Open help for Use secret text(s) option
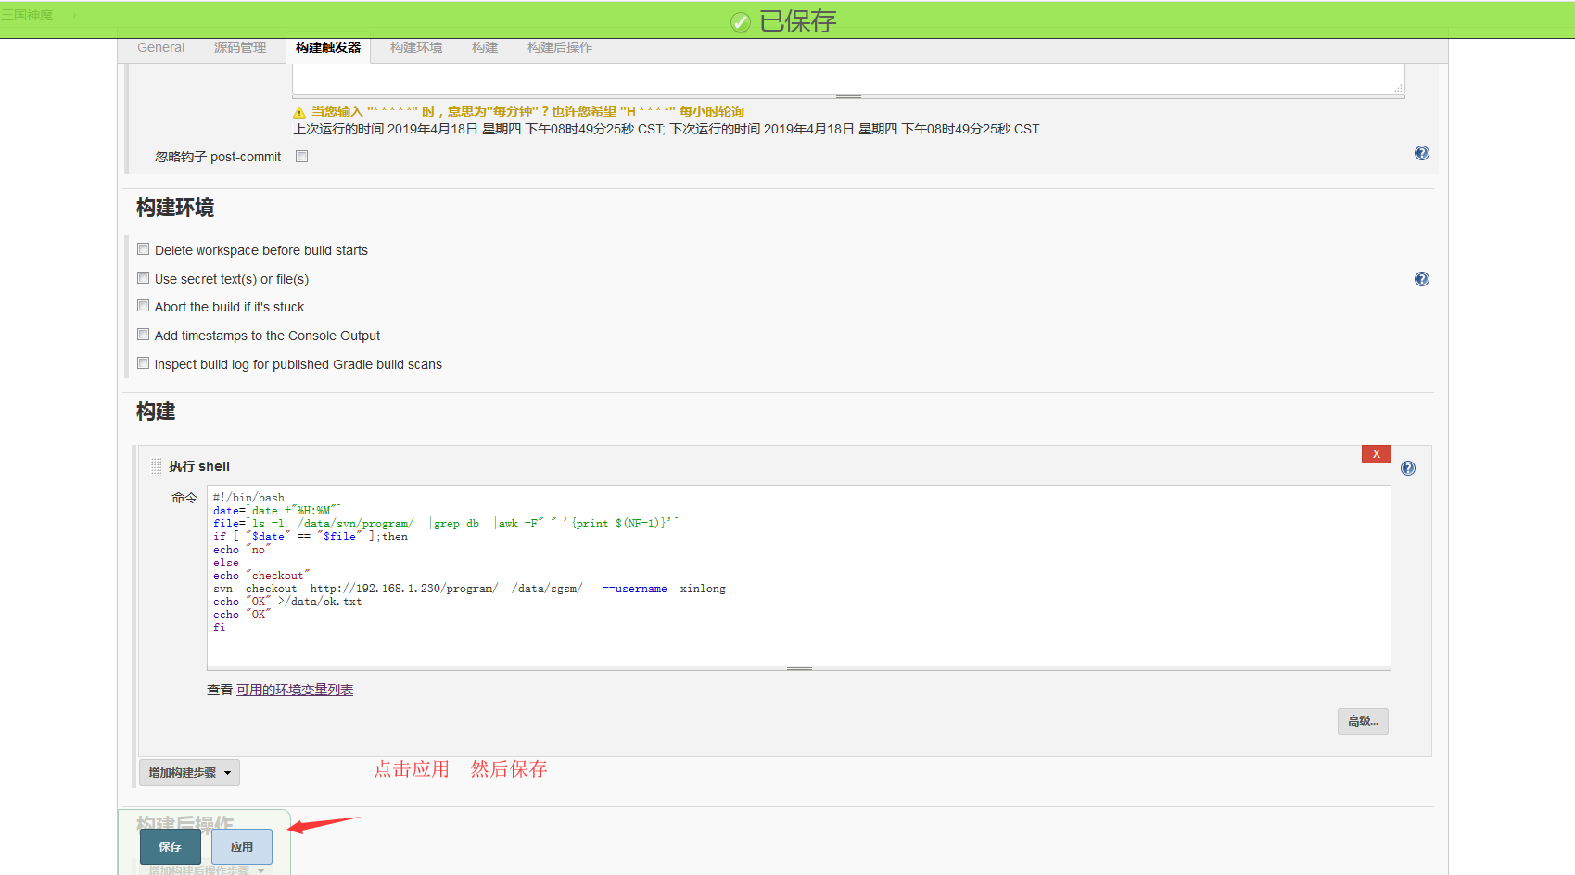The height and width of the screenshot is (875, 1575). pos(1421,279)
